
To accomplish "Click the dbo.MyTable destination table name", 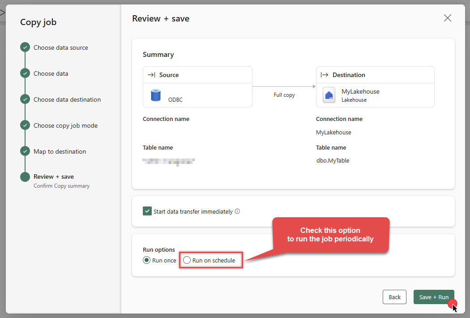I will pos(333,160).
